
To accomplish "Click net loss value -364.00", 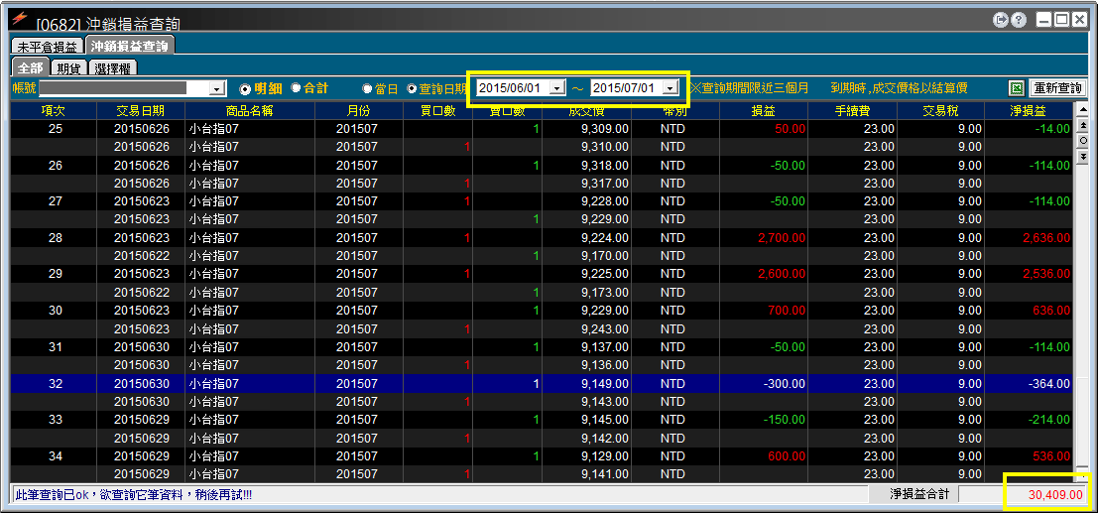I will (1049, 383).
